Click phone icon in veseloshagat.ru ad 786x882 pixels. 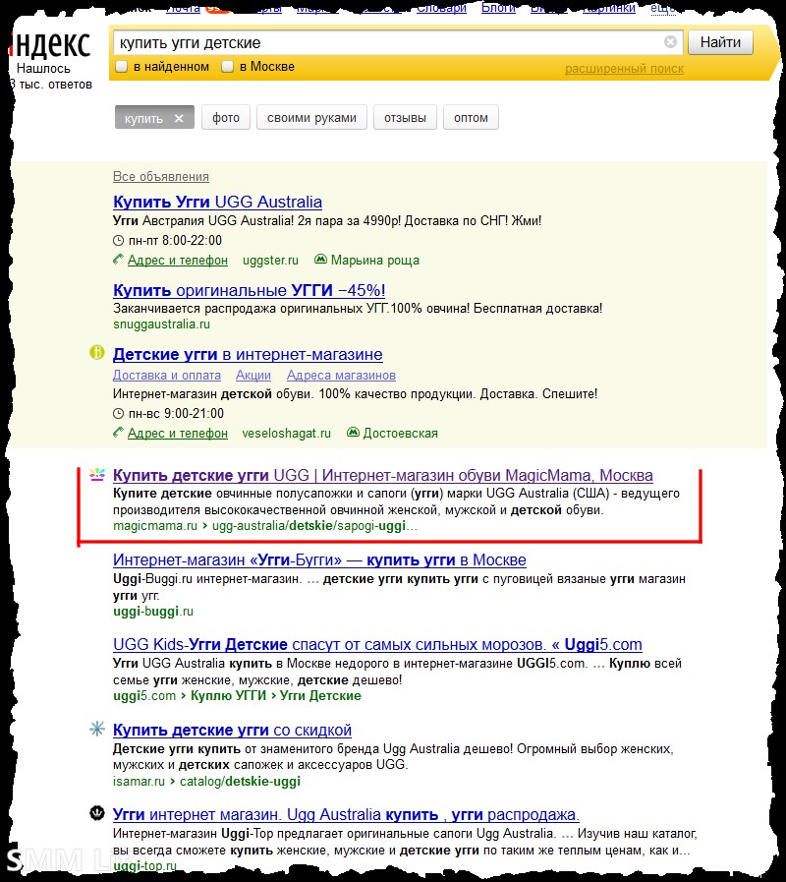coord(118,433)
